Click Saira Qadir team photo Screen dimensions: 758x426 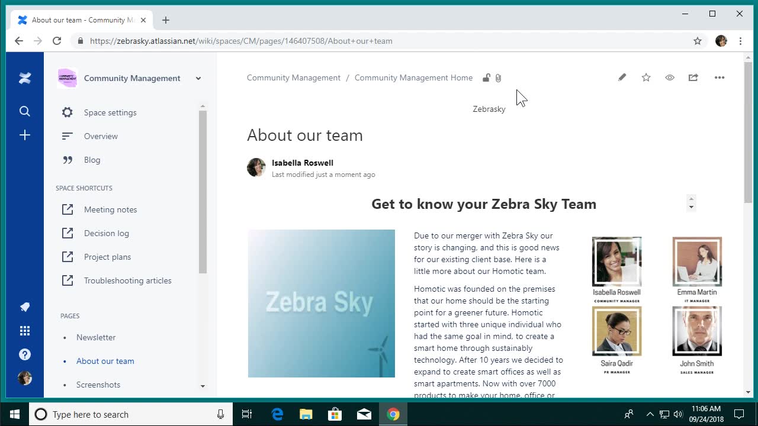click(616, 331)
